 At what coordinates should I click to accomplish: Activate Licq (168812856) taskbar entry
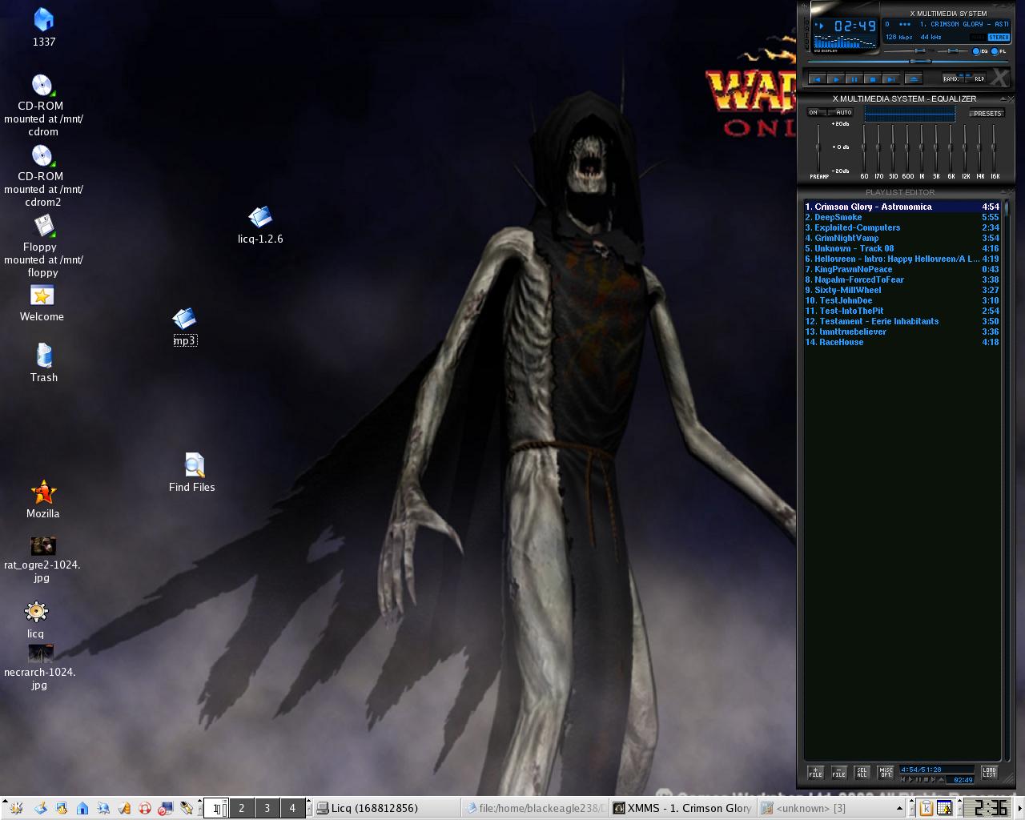point(387,808)
